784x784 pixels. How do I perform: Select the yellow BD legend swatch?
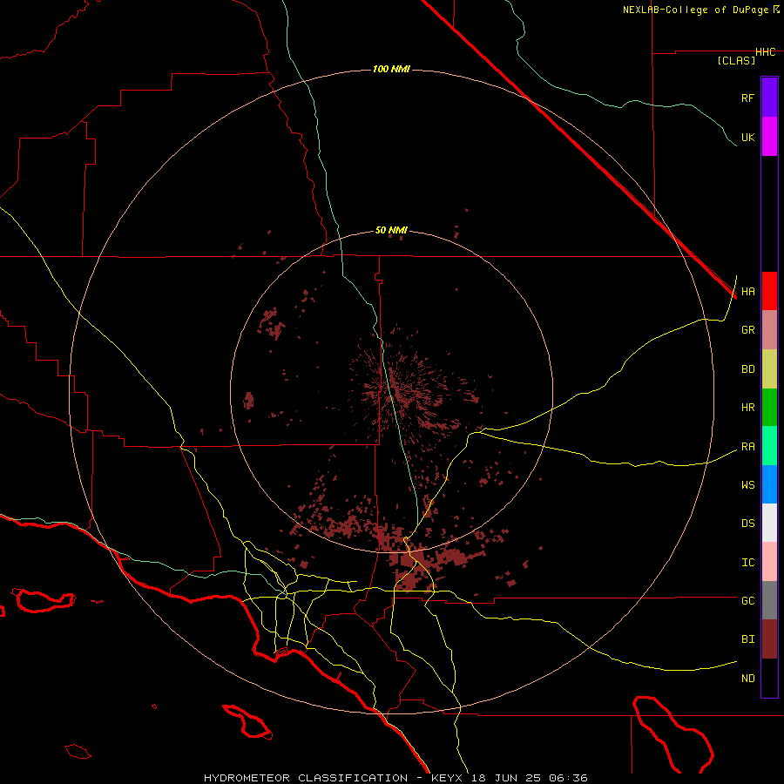(769, 369)
